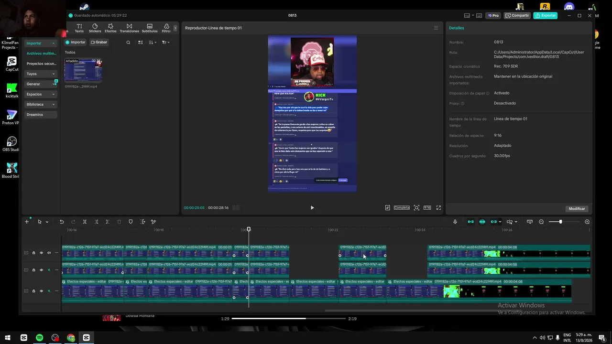Screen dimensions: 612x344
Task: Open OBS Studio desktop shortcut
Action: 11,144
